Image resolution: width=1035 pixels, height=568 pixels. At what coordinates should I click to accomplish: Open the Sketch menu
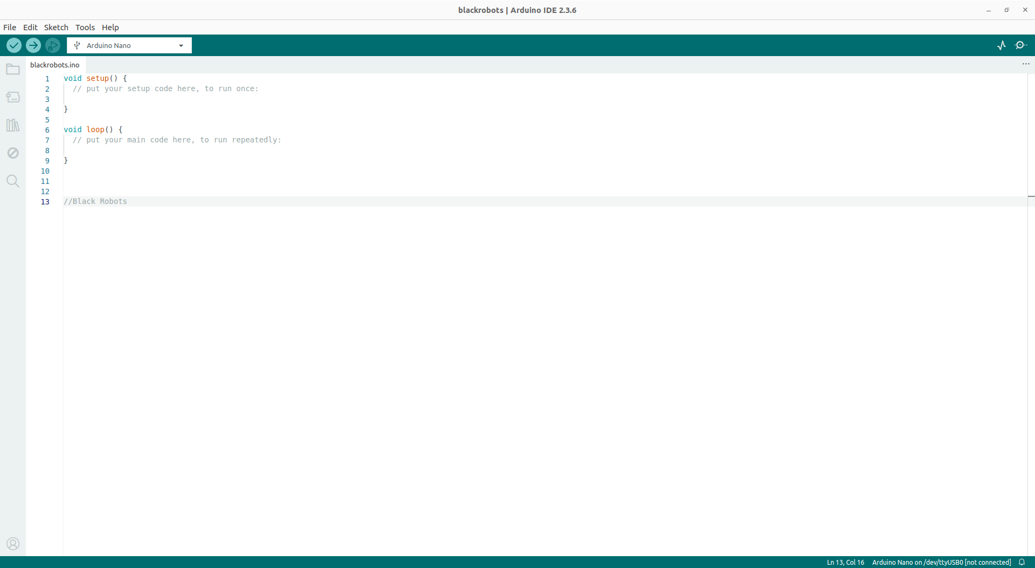coord(56,28)
